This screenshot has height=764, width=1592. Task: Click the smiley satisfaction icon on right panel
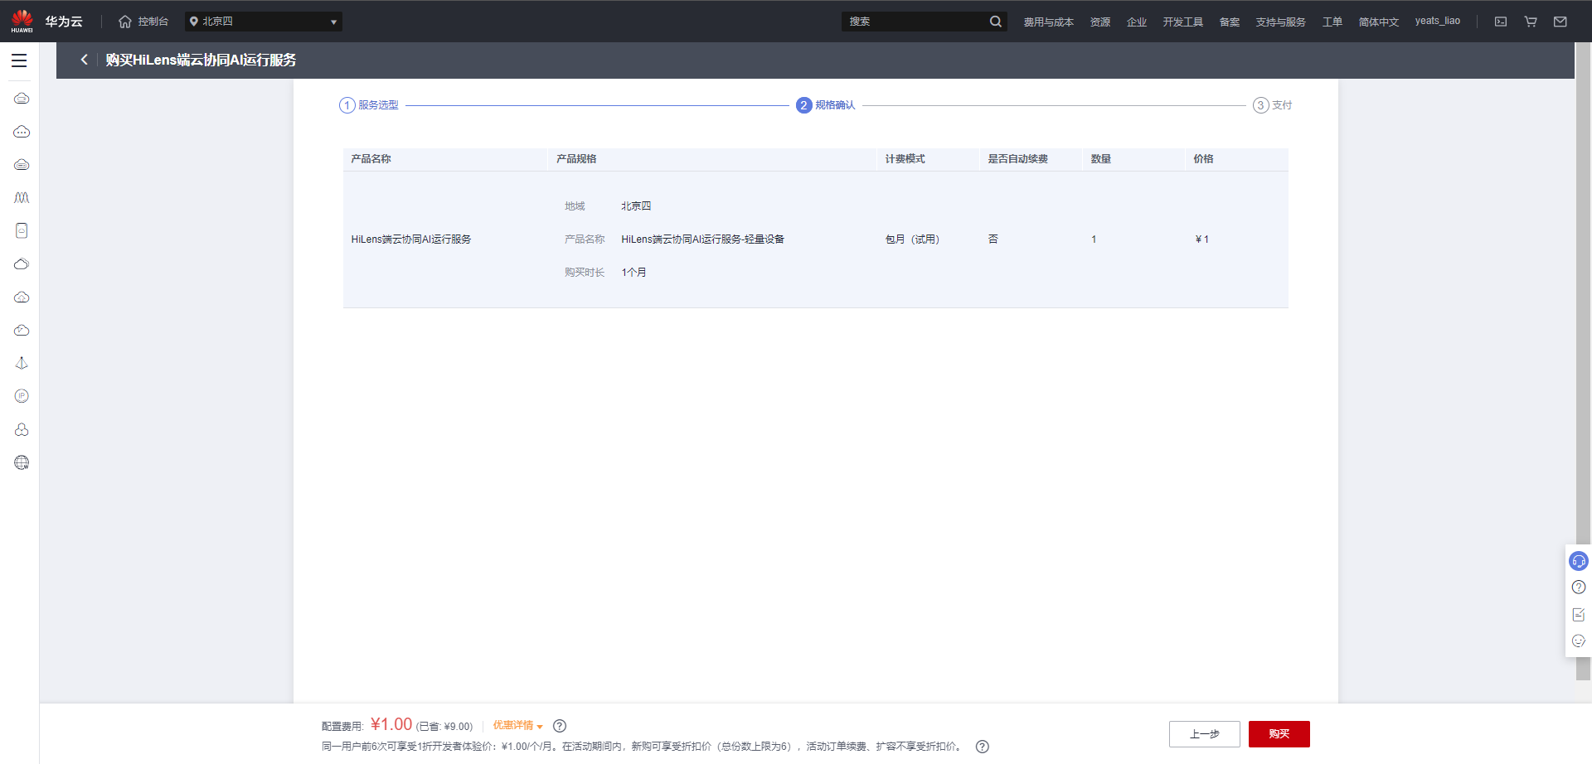(x=1579, y=641)
